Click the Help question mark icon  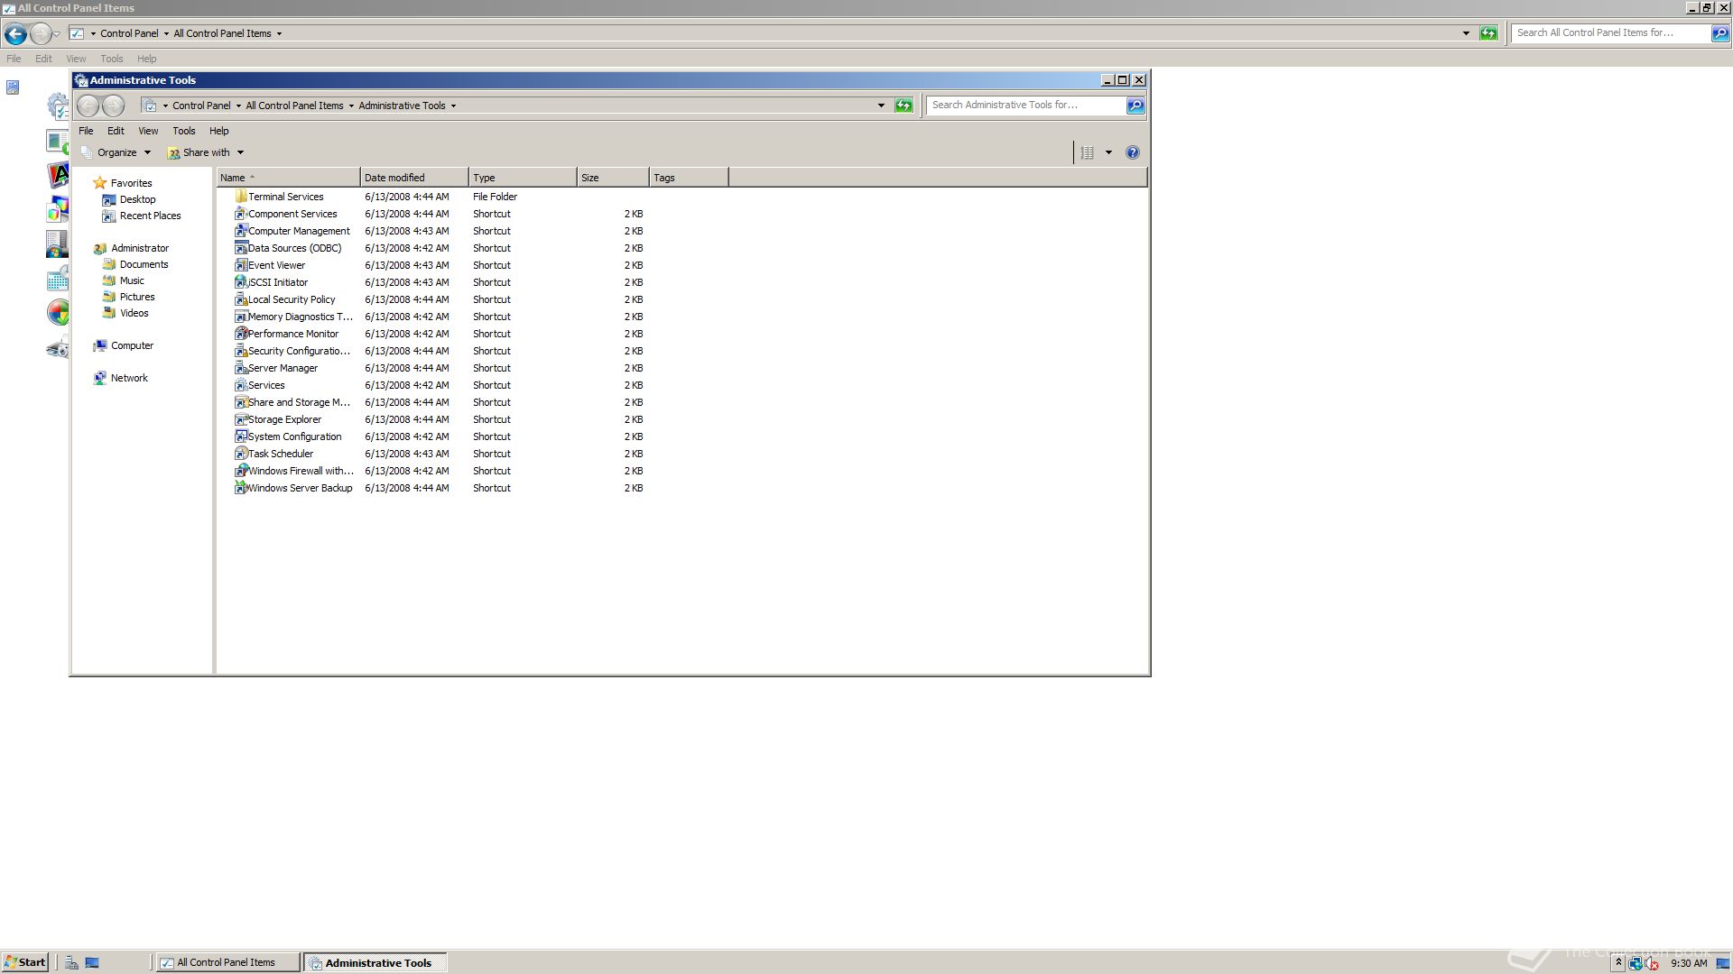click(1132, 152)
